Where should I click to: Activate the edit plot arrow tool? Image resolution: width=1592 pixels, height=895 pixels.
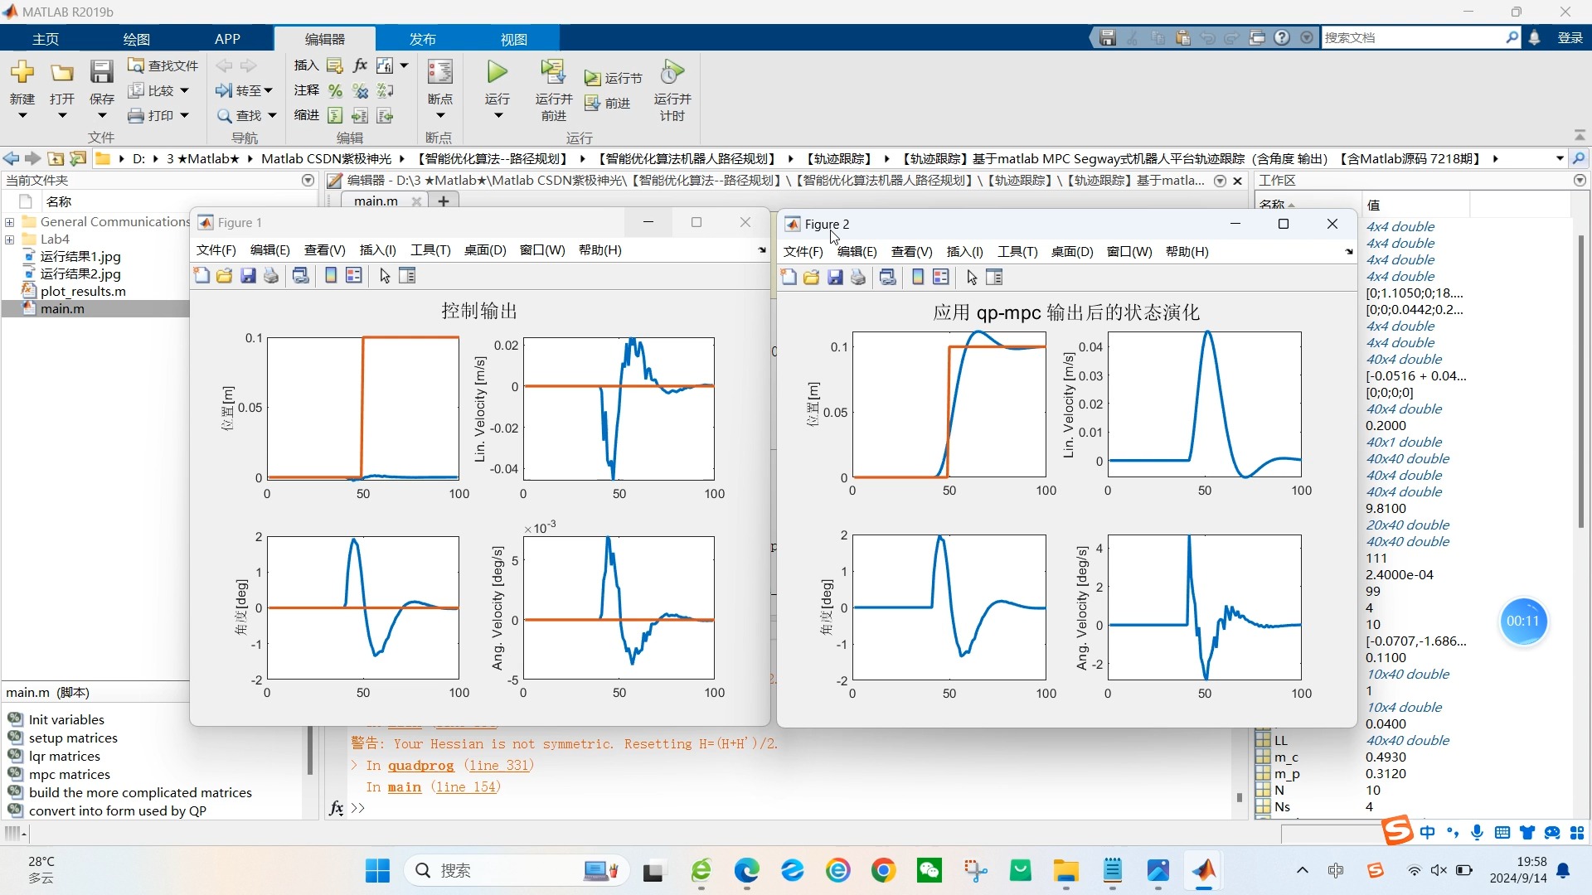coord(384,276)
